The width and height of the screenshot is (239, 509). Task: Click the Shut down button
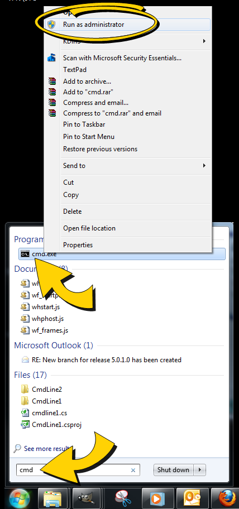click(x=174, y=470)
